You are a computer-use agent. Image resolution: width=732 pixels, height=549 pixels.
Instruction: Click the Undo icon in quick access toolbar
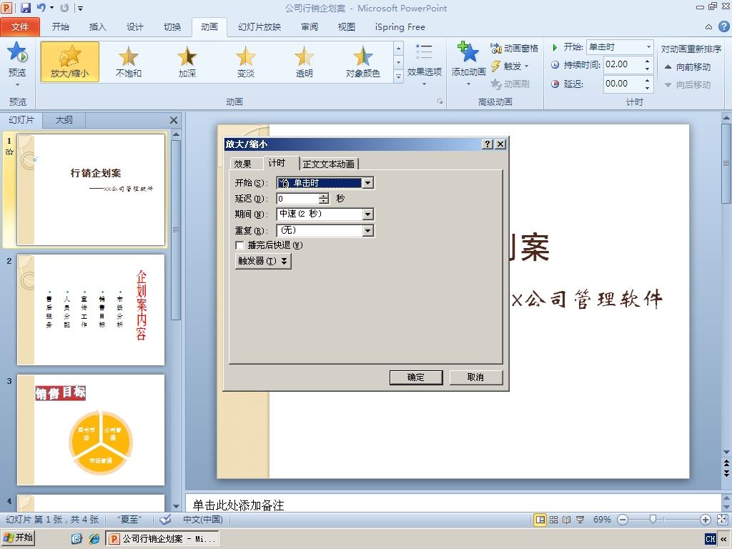click(x=41, y=8)
